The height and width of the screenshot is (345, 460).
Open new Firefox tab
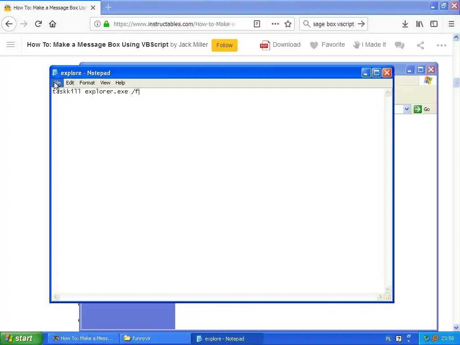coord(108,7)
